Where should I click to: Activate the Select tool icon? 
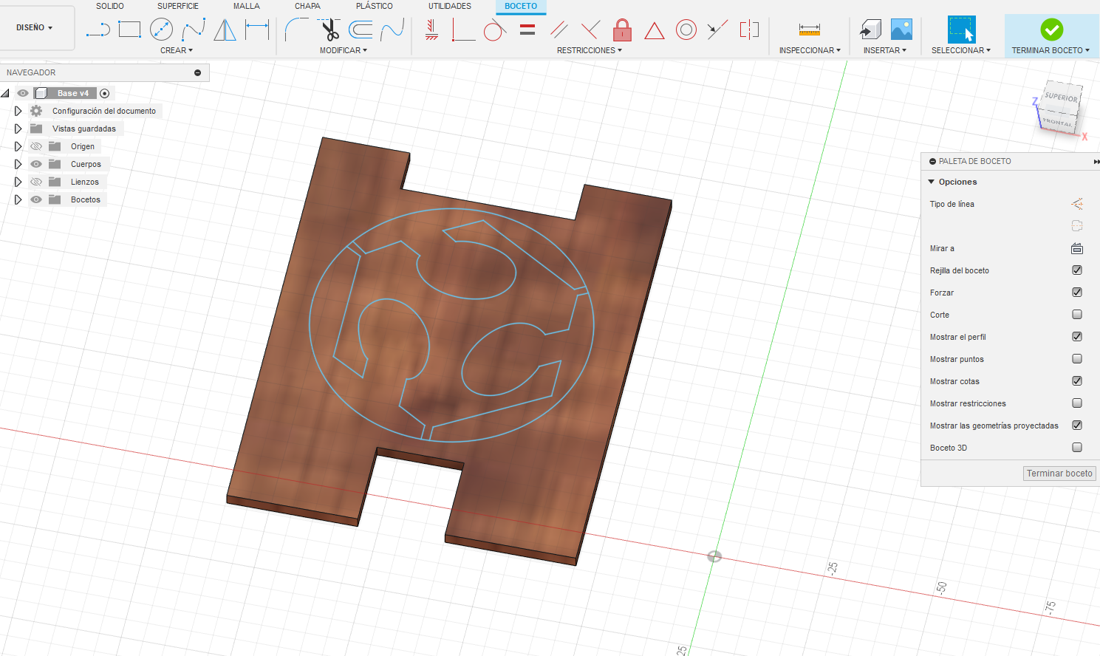click(x=961, y=30)
